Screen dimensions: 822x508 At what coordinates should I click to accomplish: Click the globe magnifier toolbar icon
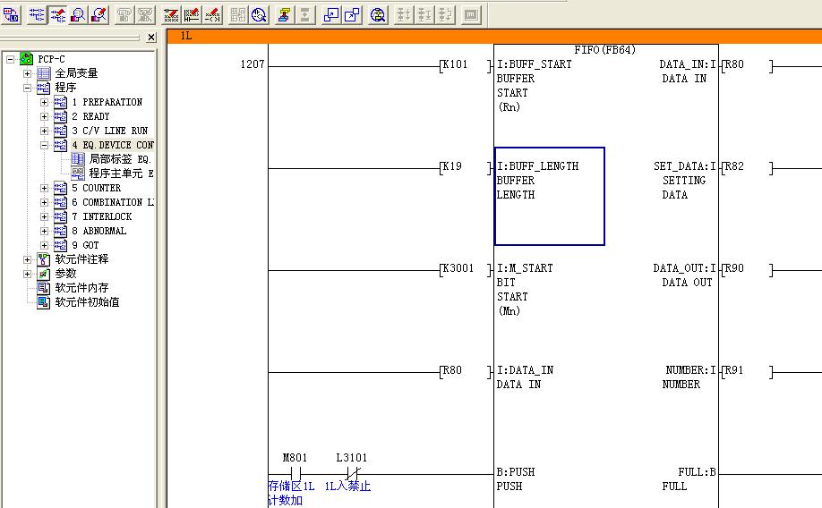pos(378,14)
